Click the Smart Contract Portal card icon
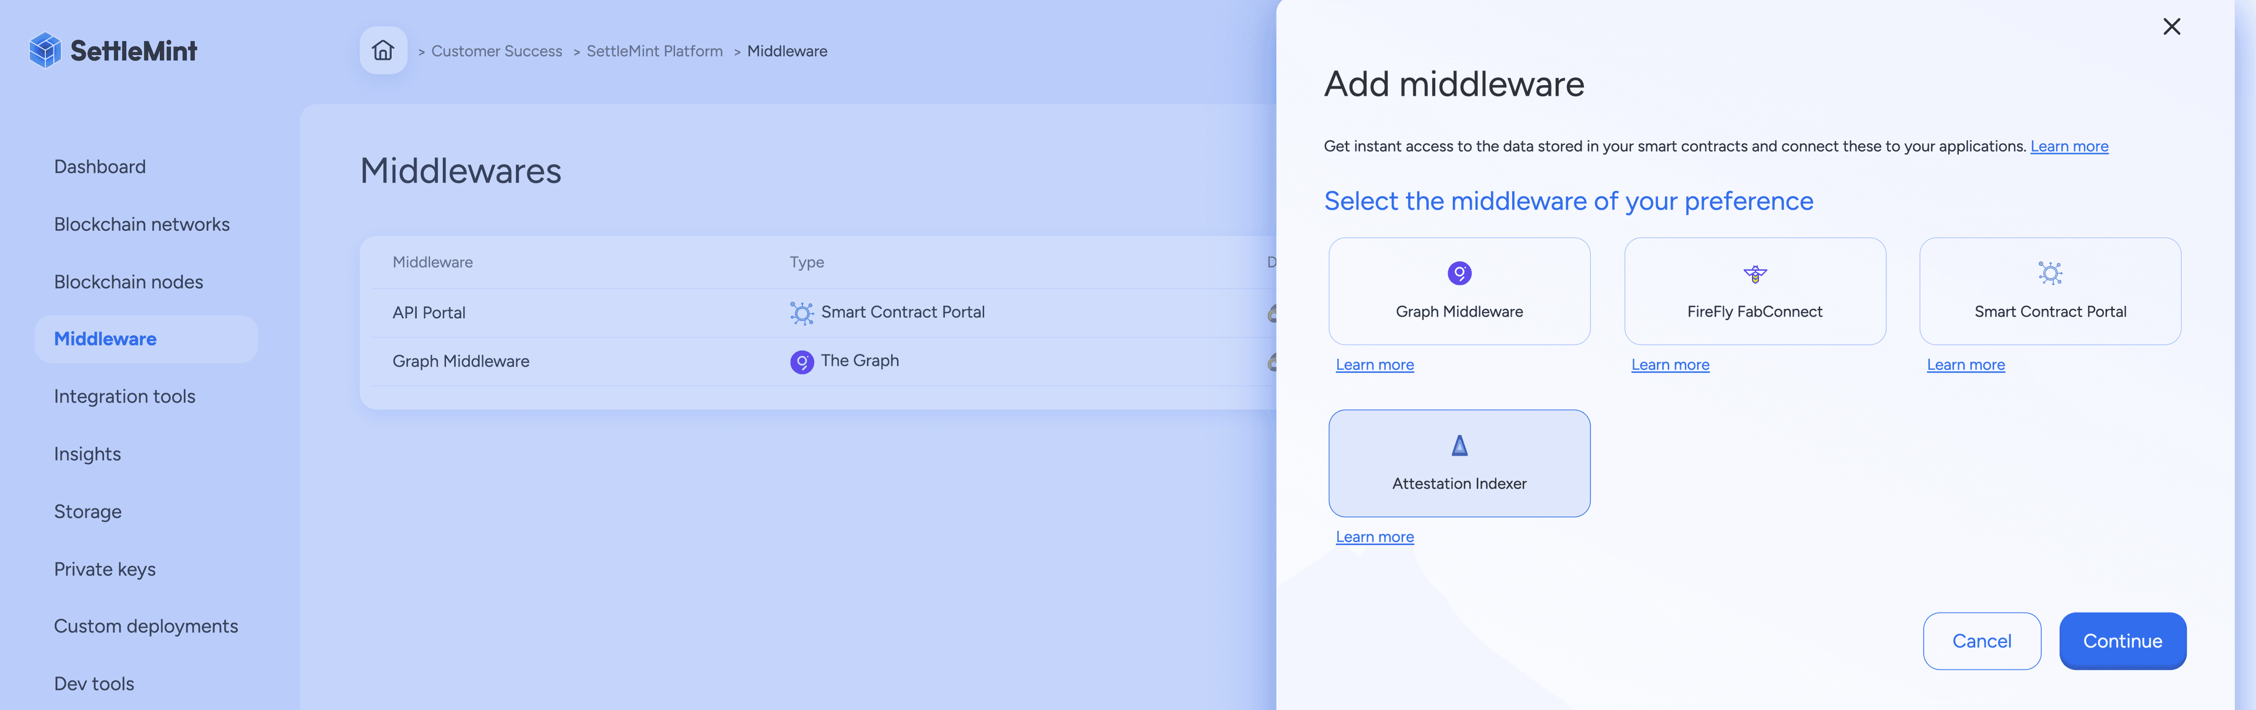This screenshot has height=710, width=2256. click(2049, 273)
